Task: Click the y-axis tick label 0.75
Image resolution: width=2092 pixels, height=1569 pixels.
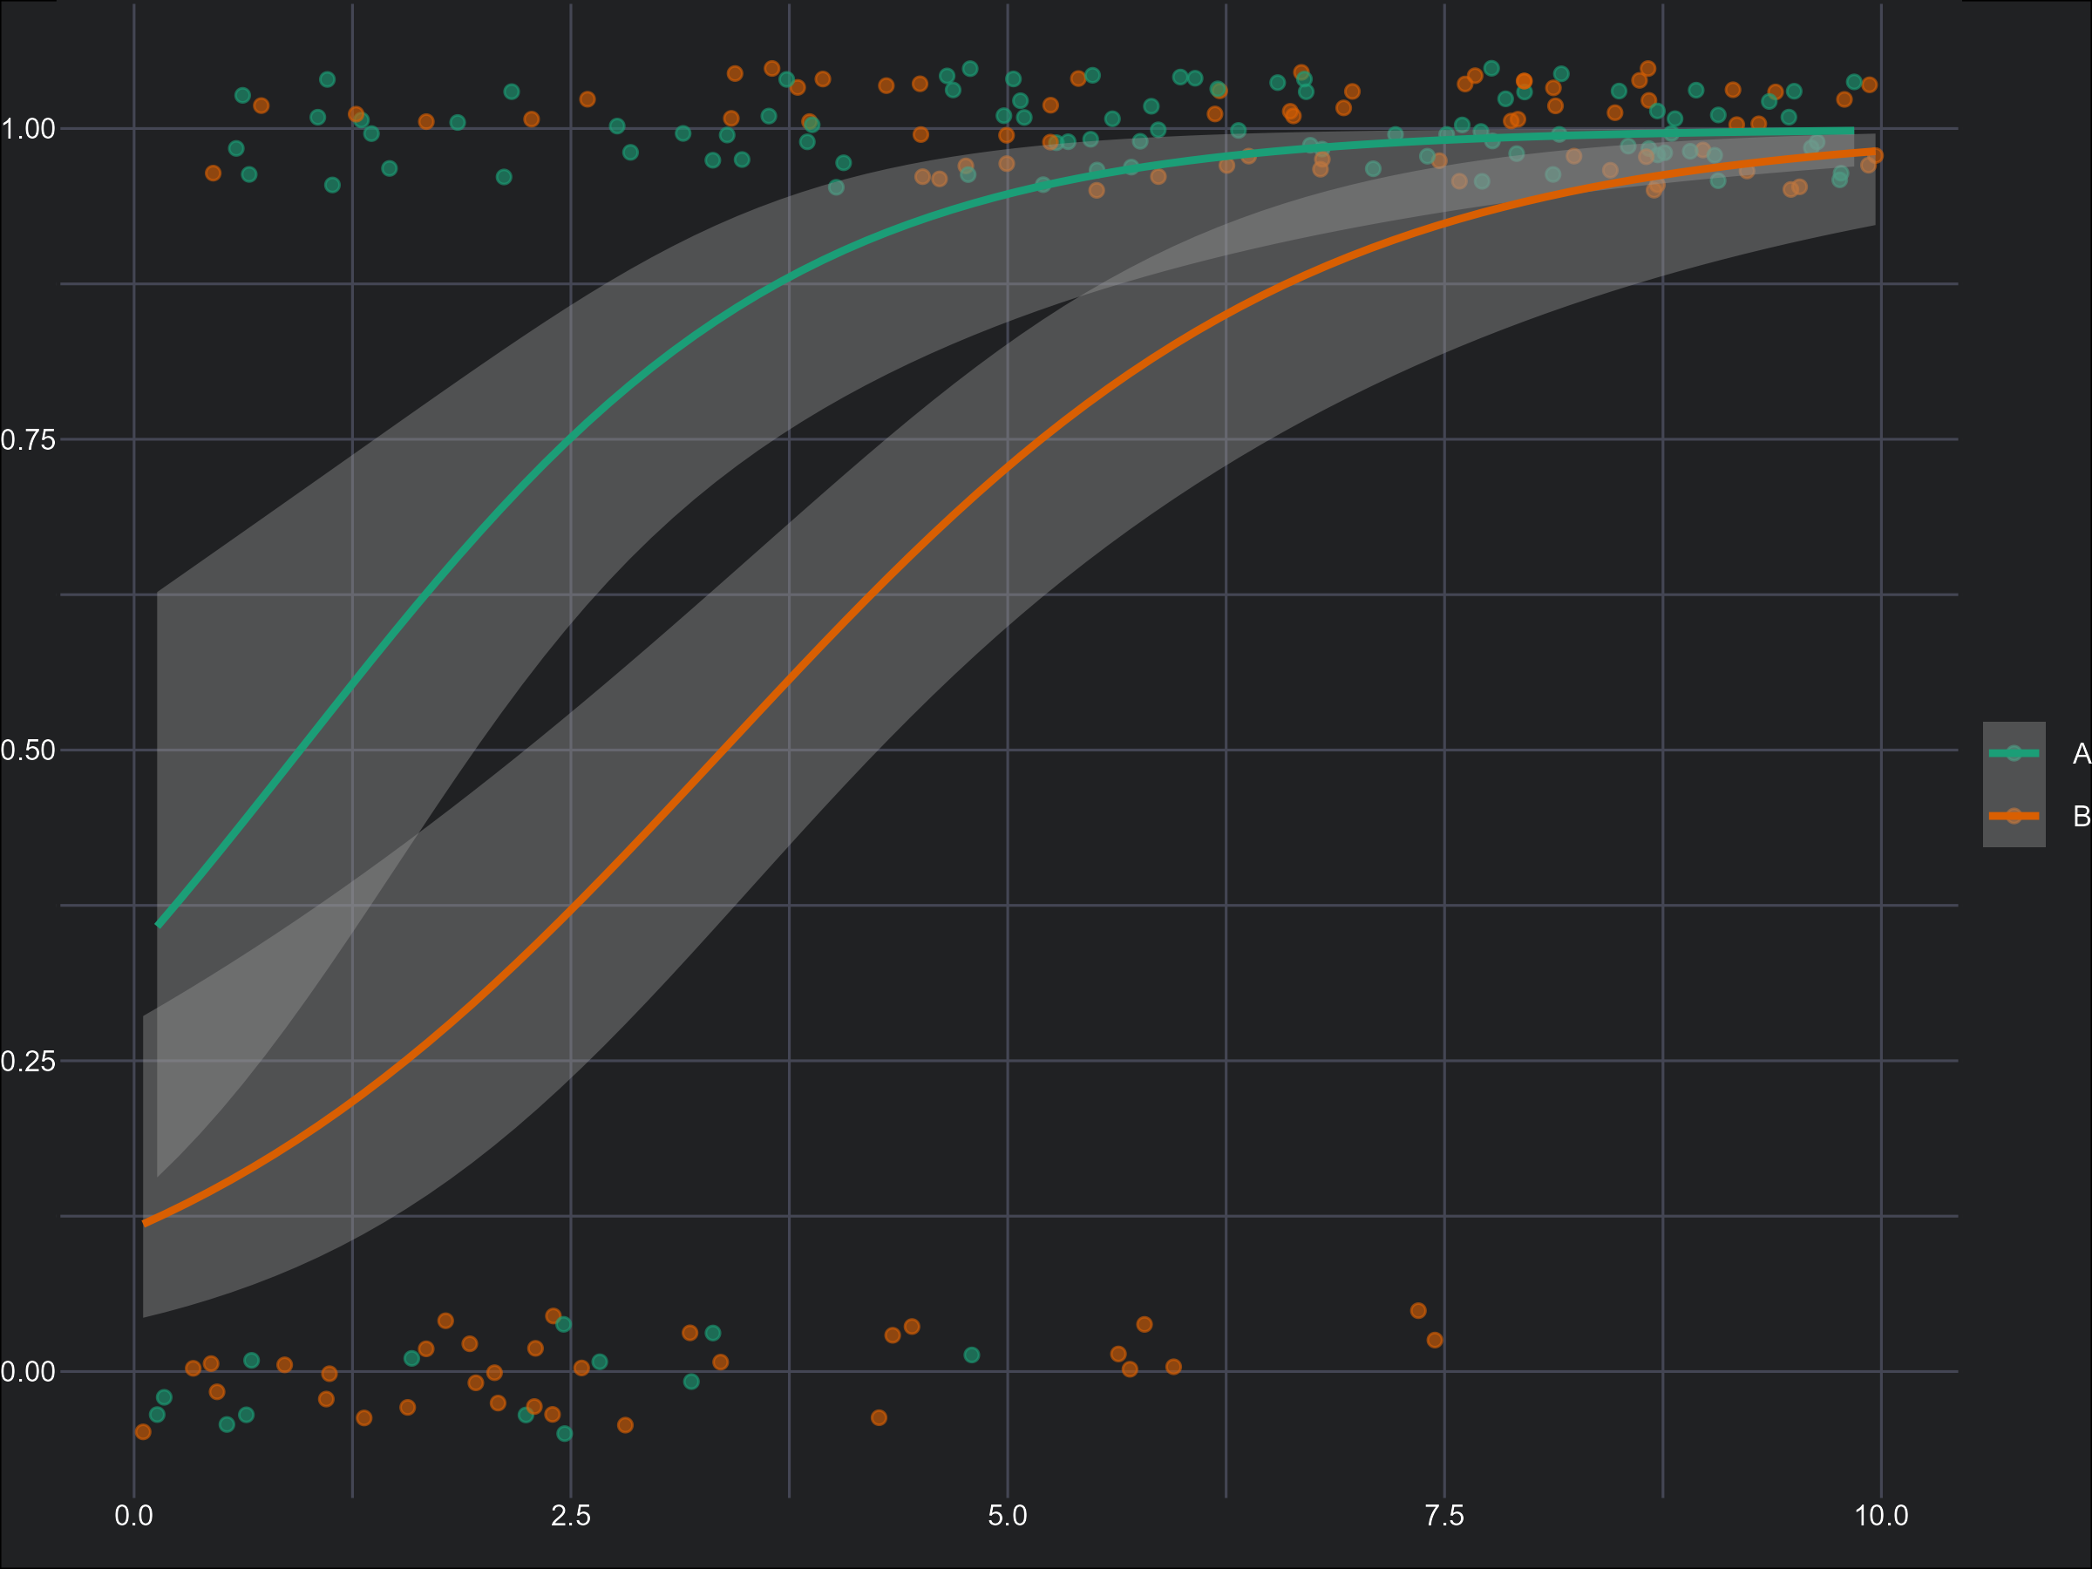Action: pos(29,440)
